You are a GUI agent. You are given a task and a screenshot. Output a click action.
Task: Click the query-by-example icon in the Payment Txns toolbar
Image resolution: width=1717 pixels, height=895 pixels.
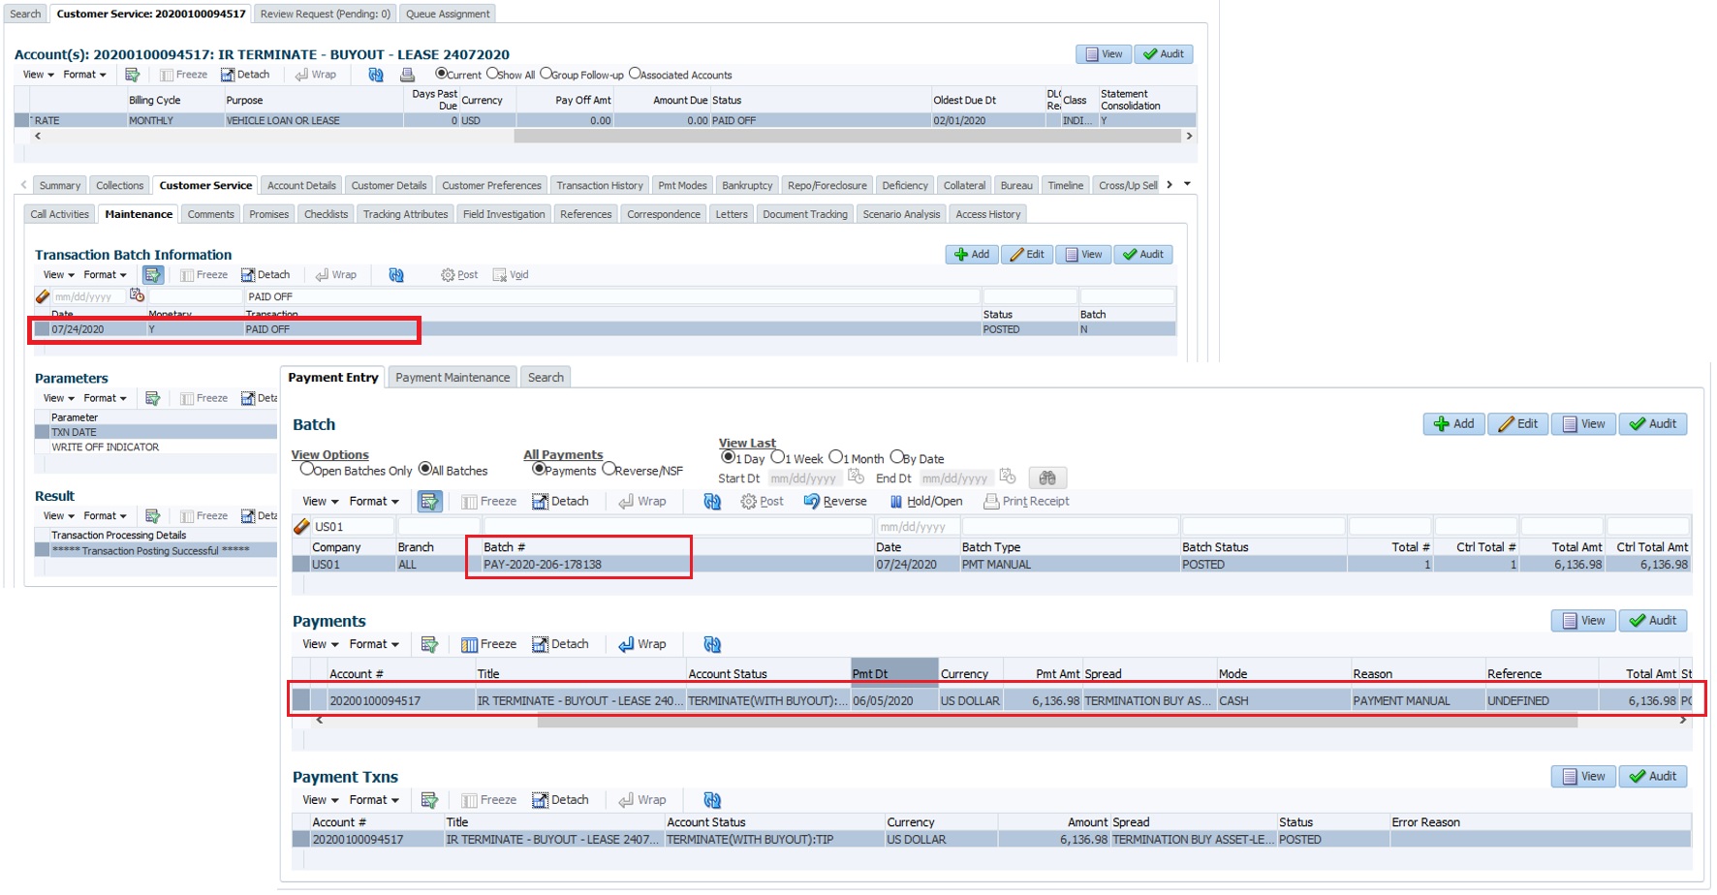click(429, 801)
